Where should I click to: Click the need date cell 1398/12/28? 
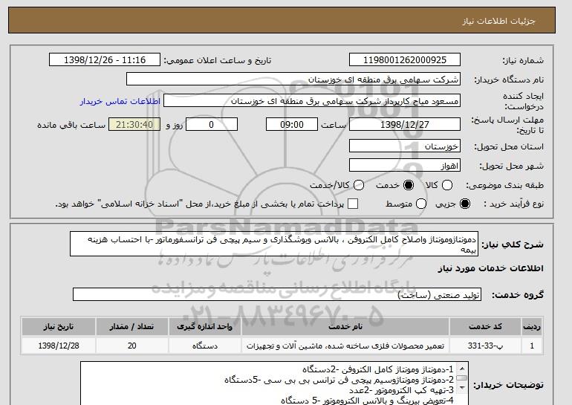[x=59, y=346]
